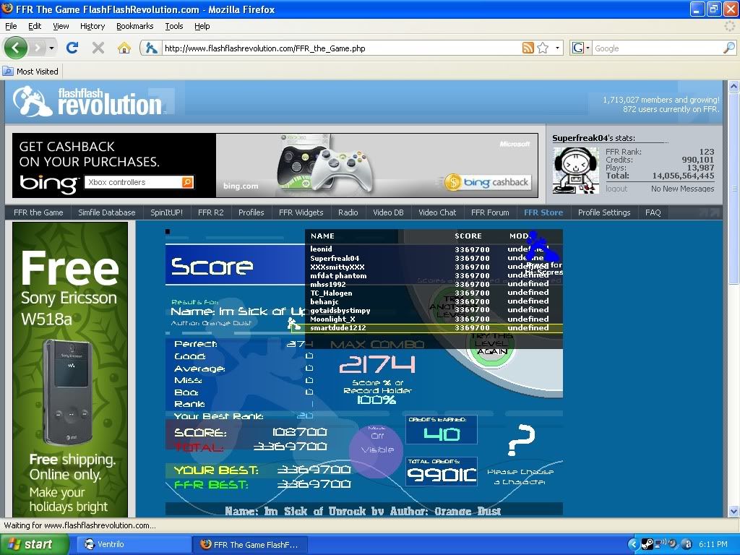Click the magnifier icon in the Google search box
The image size is (740, 555).
pyautogui.click(x=728, y=48)
